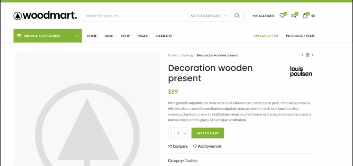Click the search magnifier icon
The width and height of the screenshot is (353, 166).
click(x=237, y=16)
